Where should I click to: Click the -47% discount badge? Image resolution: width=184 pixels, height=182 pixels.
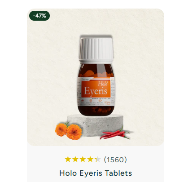click(x=39, y=16)
